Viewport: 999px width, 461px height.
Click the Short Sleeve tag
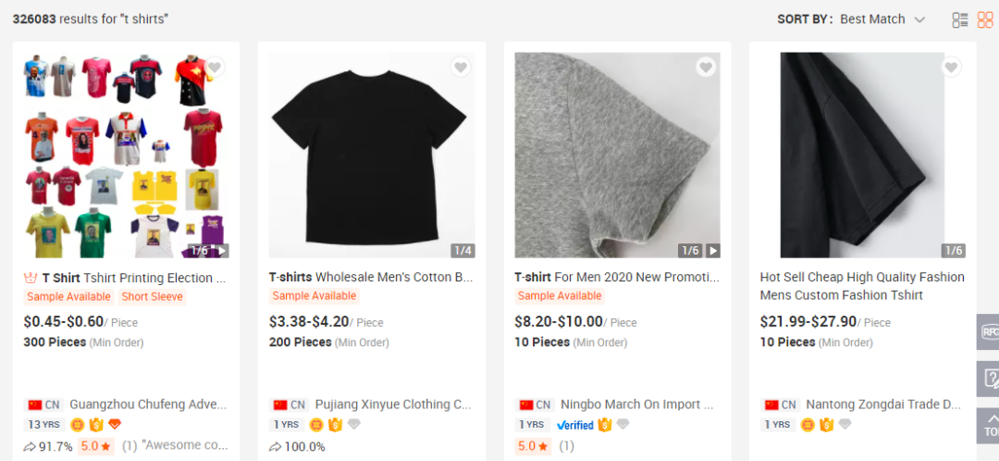(153, 297)
